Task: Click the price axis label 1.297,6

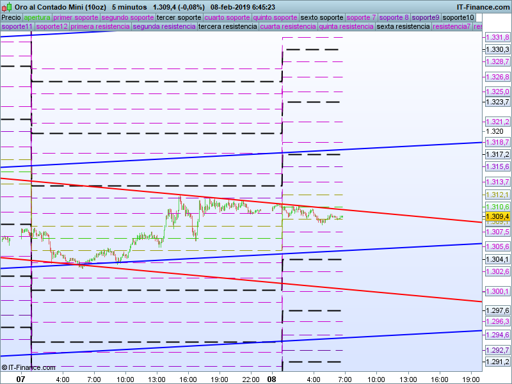Action: 497,310
